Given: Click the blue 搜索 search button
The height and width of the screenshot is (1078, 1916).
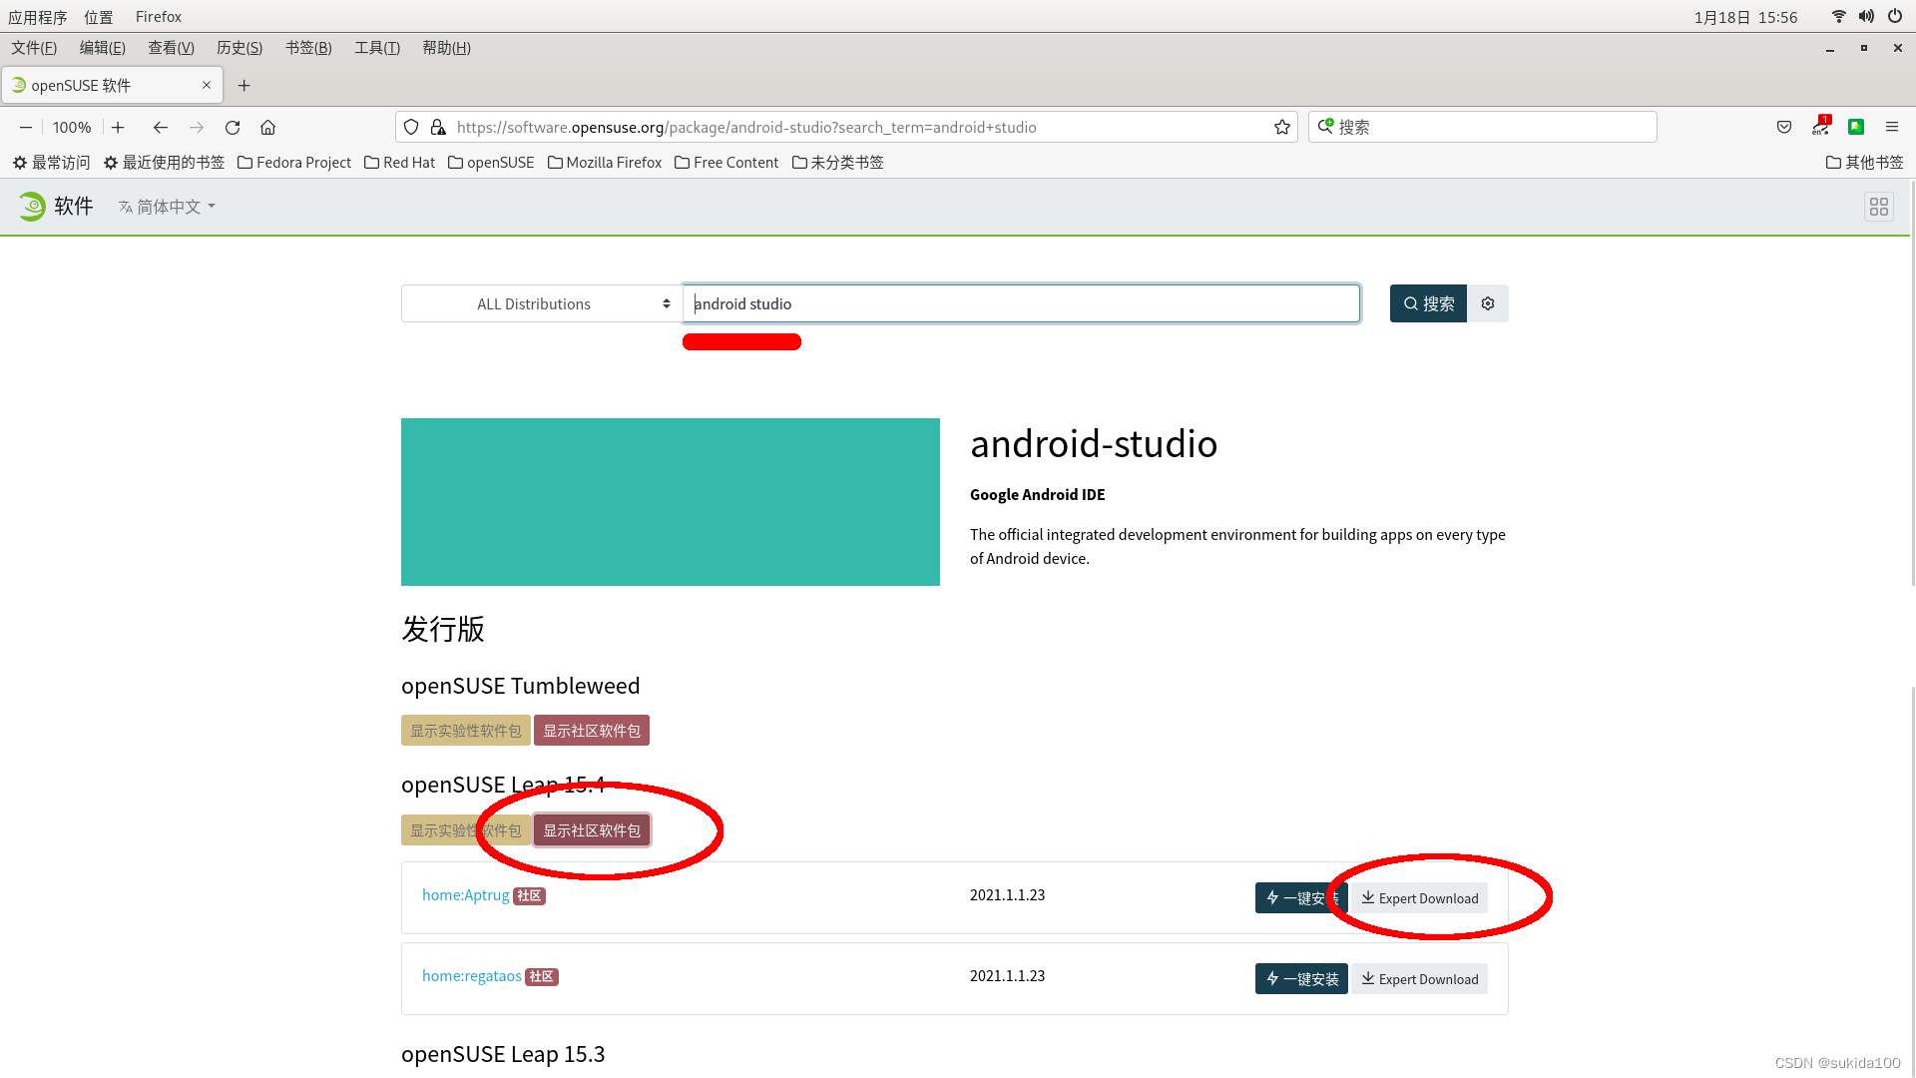Looking at the screenshot, I should [1428, 303].
